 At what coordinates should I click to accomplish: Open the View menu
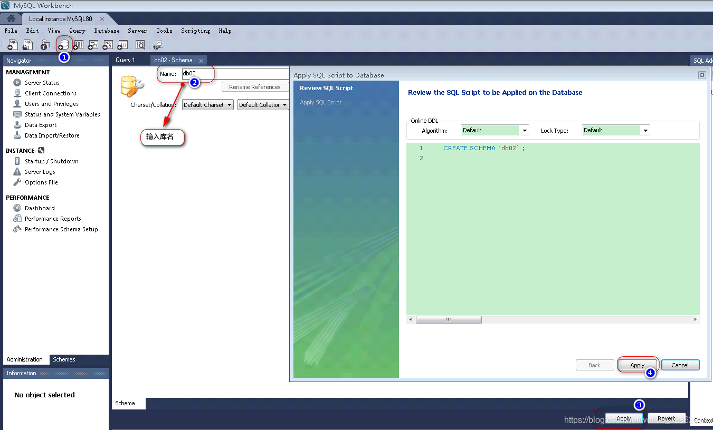click(x=54, y=31)
